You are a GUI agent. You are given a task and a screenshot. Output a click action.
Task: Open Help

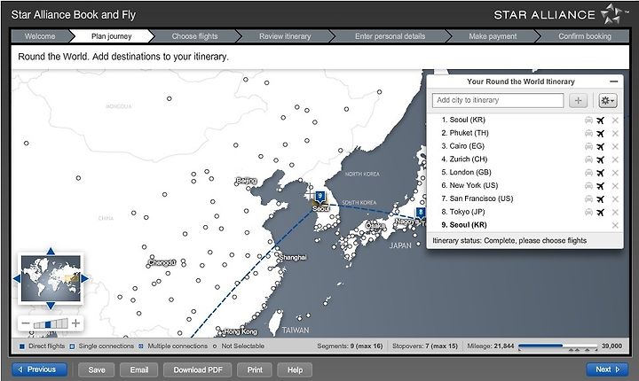point(295,369)
